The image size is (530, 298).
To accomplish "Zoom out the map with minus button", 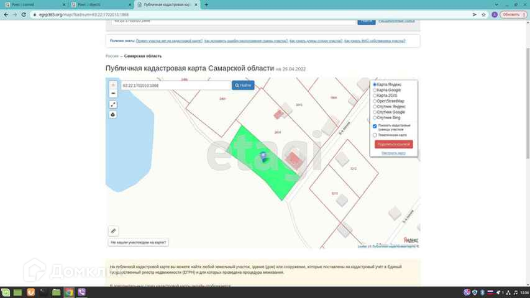I will pyautogui.click(x=113, y=93).
